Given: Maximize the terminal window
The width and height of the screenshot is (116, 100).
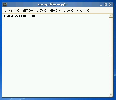Looking at the screenshot, I should point(106,4).
